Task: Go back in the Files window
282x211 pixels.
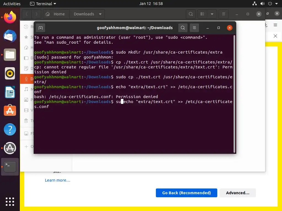Action: coord(27,14)
